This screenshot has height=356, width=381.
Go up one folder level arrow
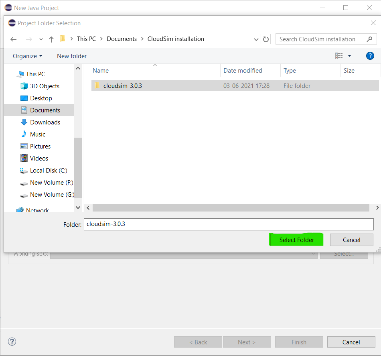click(x=51, y=39)
